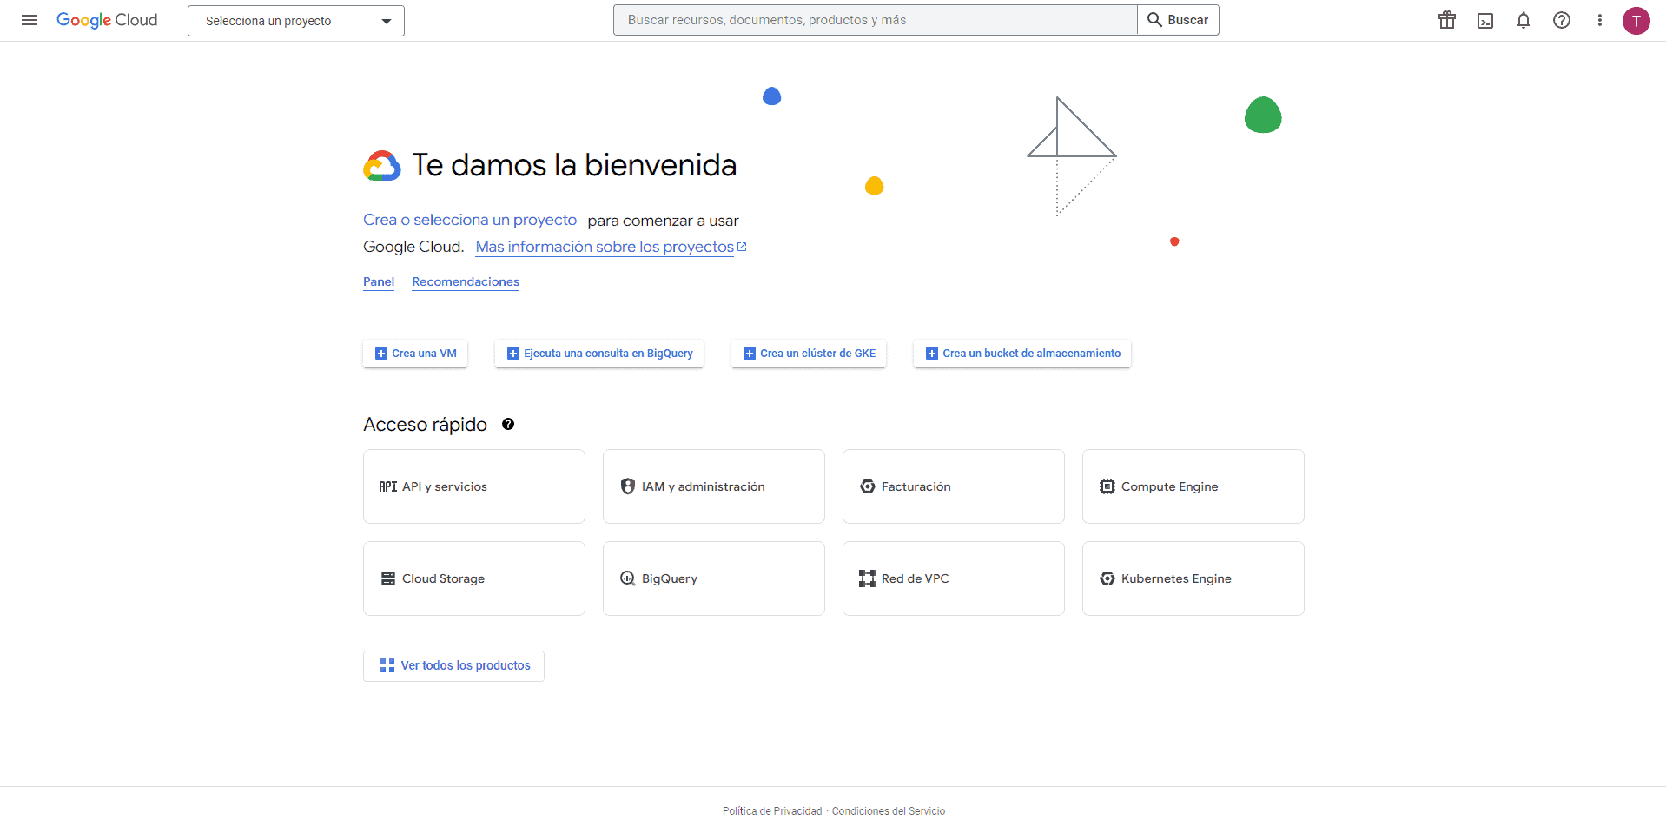Switch to the Panel tab

pos(379,281)
